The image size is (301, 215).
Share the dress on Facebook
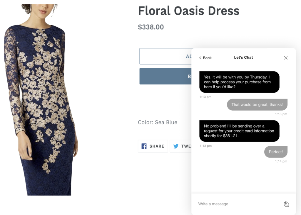pos(153,146)
